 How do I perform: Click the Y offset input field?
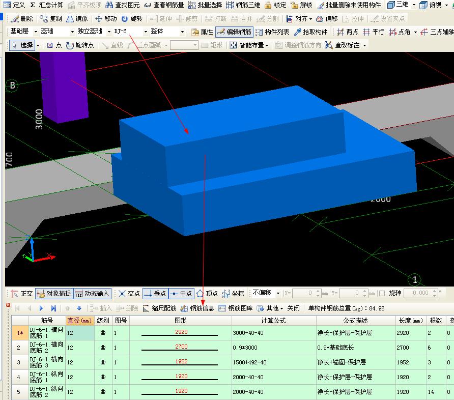click(x=354, y=293)
